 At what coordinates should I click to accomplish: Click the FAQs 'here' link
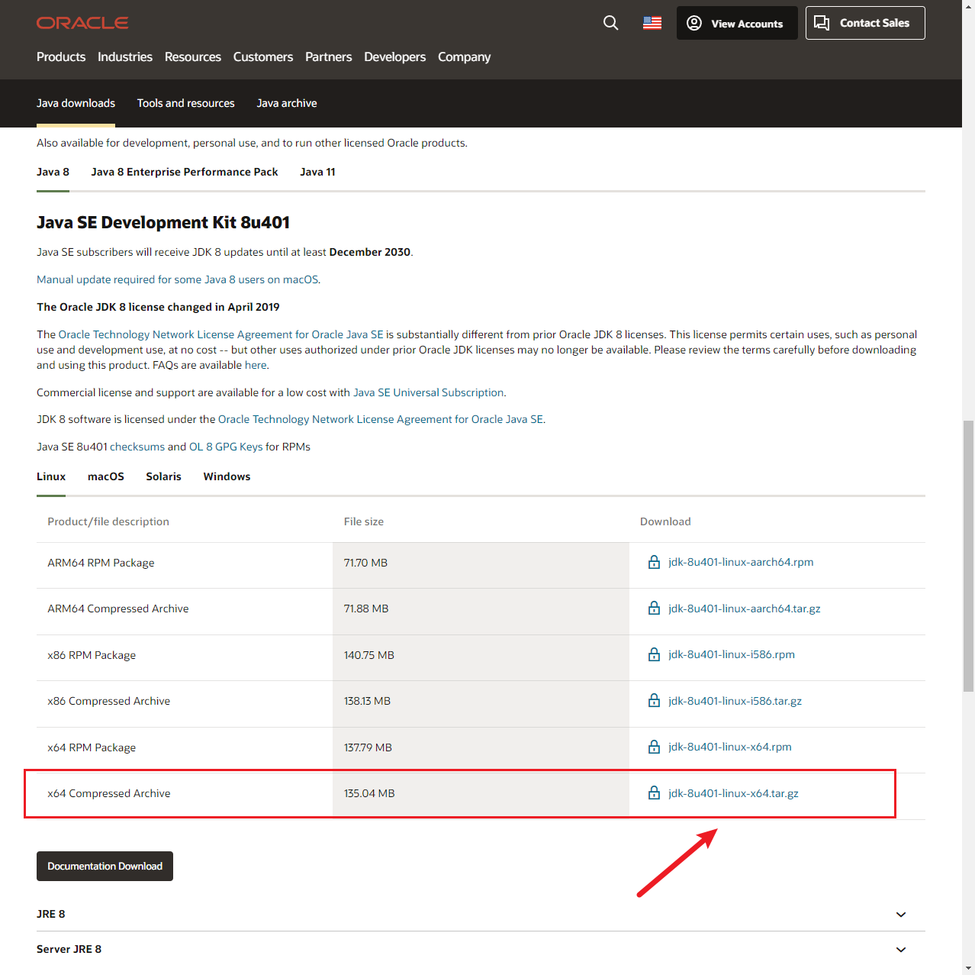256,365
